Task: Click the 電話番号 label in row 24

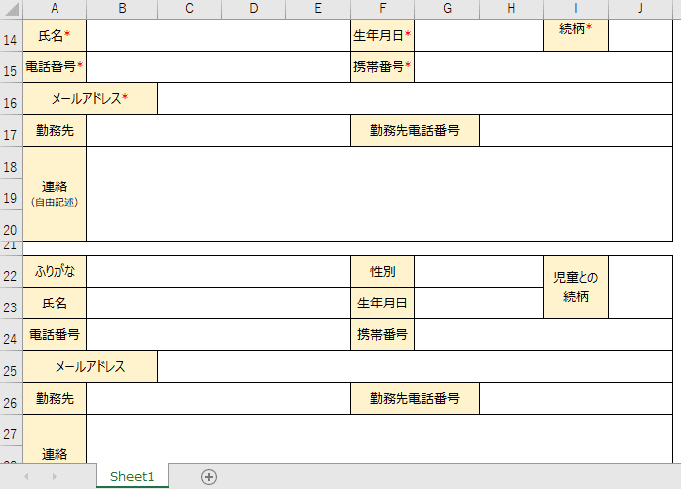Action: point(55,334)
